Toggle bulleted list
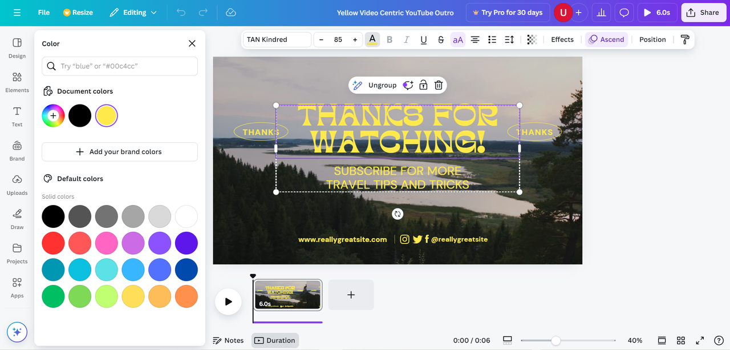The image size is (730, 350). coord(492,39)
